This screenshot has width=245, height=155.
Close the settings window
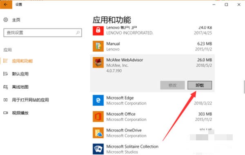(239, 4)
